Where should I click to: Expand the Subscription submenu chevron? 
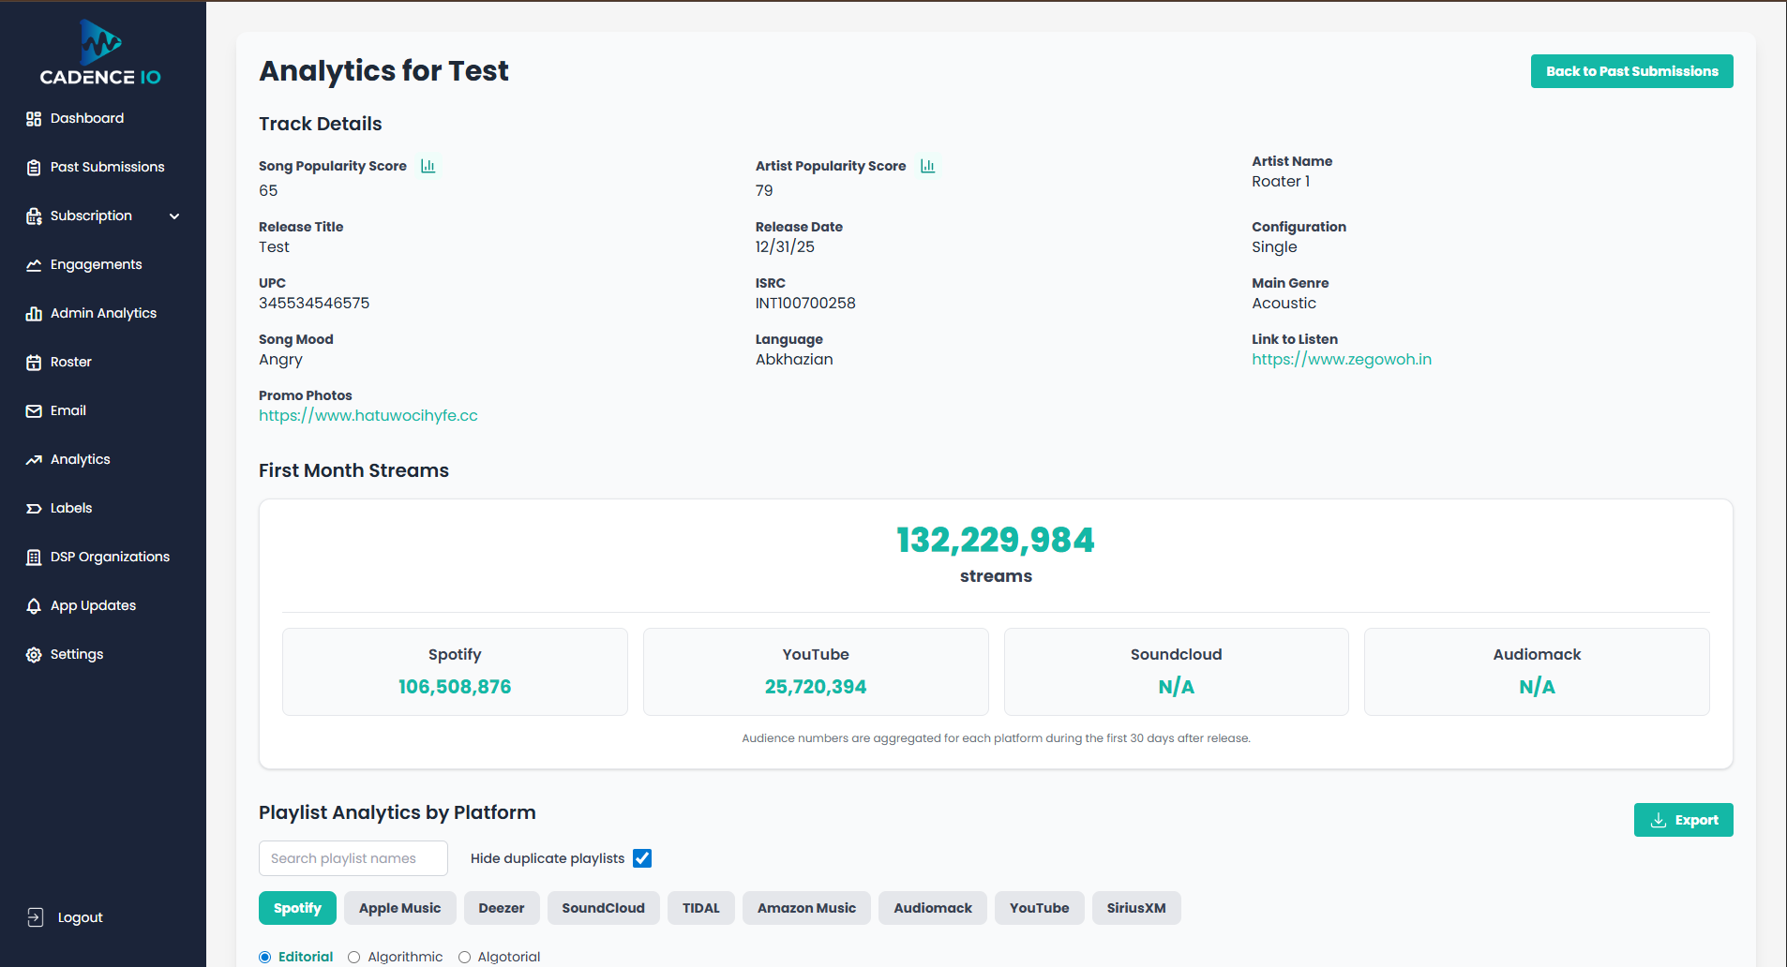174,216
